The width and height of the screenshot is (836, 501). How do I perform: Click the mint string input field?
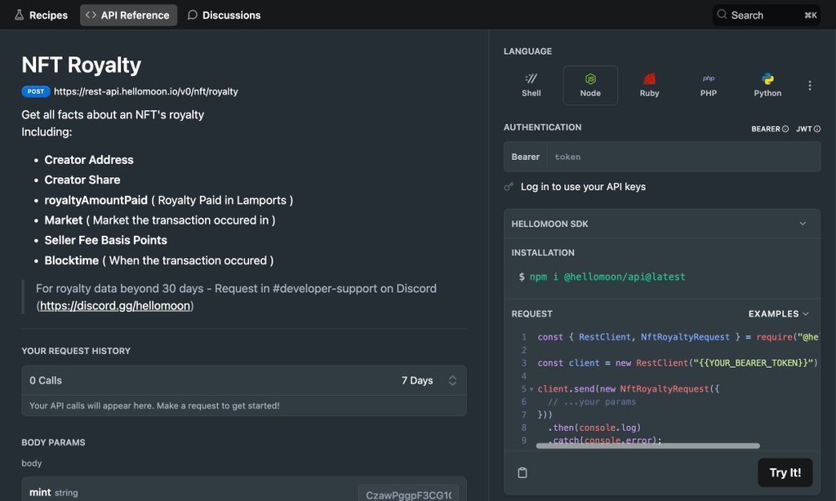(x=408, y=495)
